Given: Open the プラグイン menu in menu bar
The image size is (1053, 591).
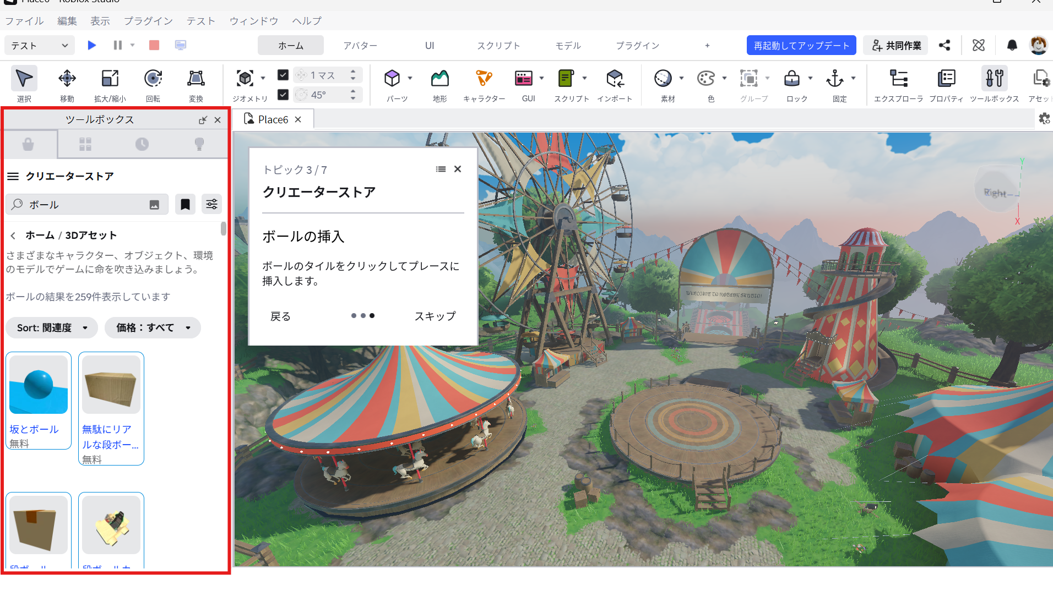Looking at the screenshot, I should (148, 21).
